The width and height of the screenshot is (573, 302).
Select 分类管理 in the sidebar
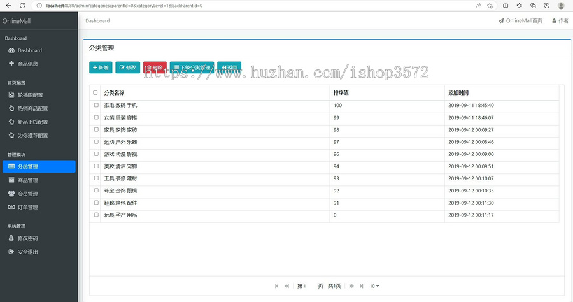click(x=39, y=166)
